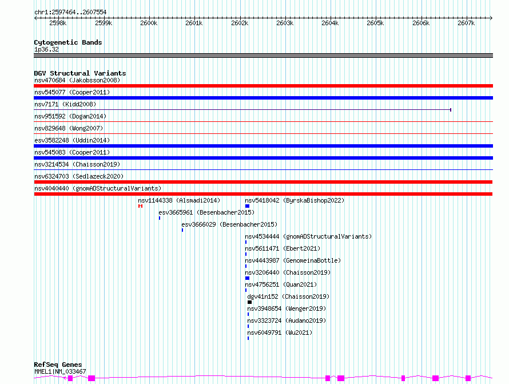
Task: Click the 2602k ruler tick label
Action: click(x=240, y=23)
